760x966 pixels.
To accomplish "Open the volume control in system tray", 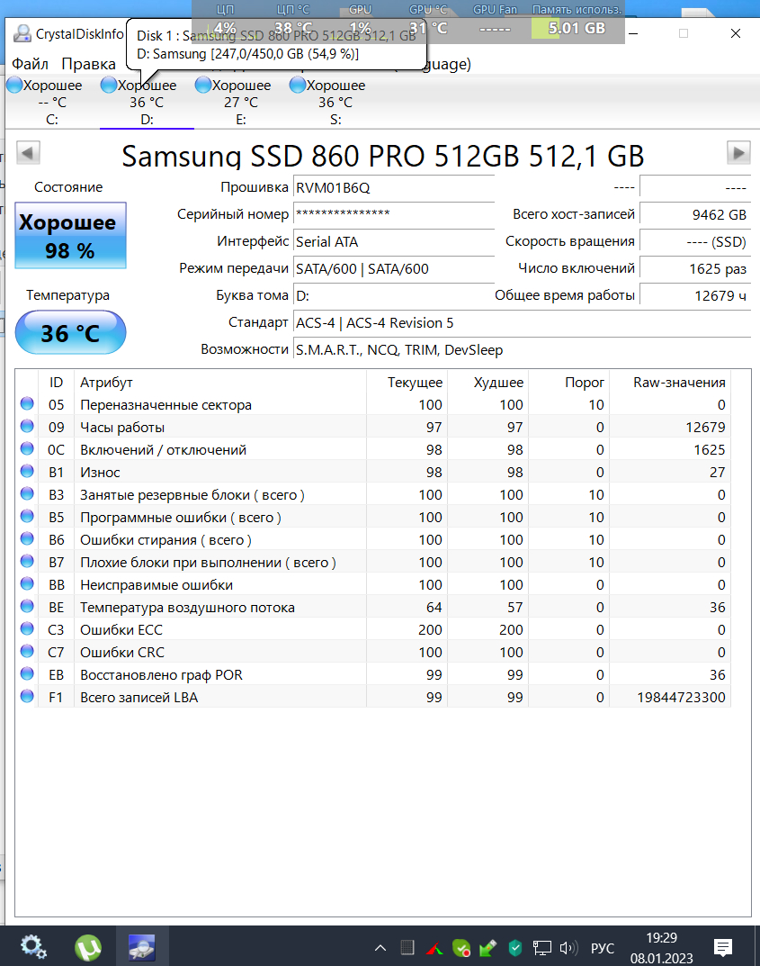I will pos(568,947).
